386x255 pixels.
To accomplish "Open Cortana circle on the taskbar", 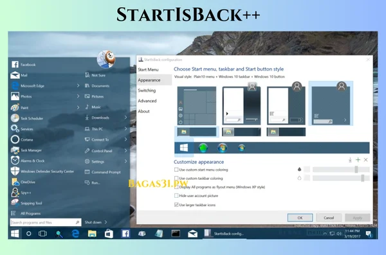I will click(x=28, y=233).
